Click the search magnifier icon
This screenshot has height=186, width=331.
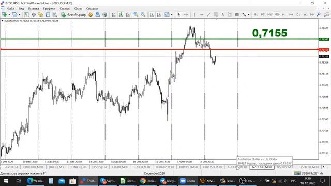point(319,14)
